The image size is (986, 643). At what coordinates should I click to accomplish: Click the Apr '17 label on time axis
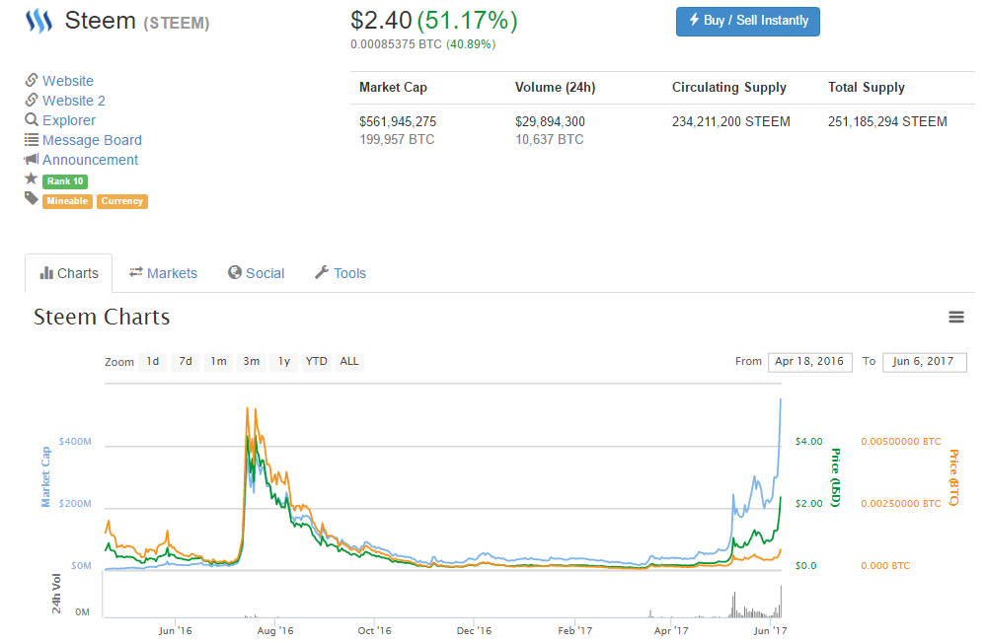[671, 630]
